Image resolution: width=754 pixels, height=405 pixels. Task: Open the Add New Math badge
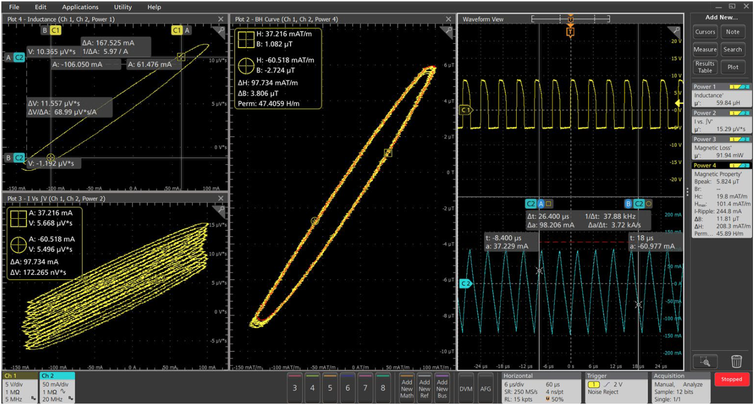tap(407, 388)
